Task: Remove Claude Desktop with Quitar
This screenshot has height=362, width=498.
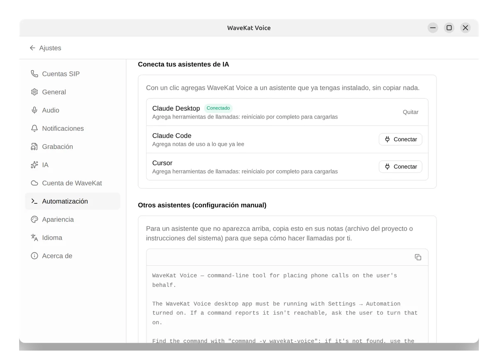Action: point(410,112)
